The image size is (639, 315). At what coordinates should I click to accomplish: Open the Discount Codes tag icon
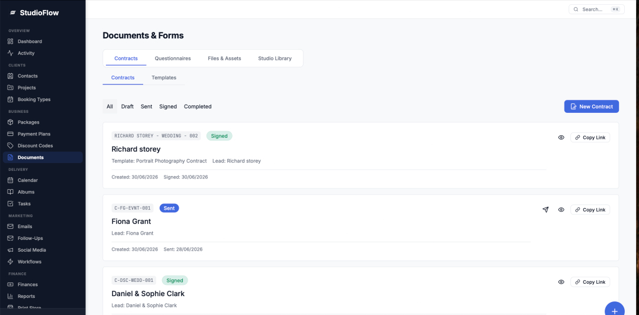tap(11, 146)
